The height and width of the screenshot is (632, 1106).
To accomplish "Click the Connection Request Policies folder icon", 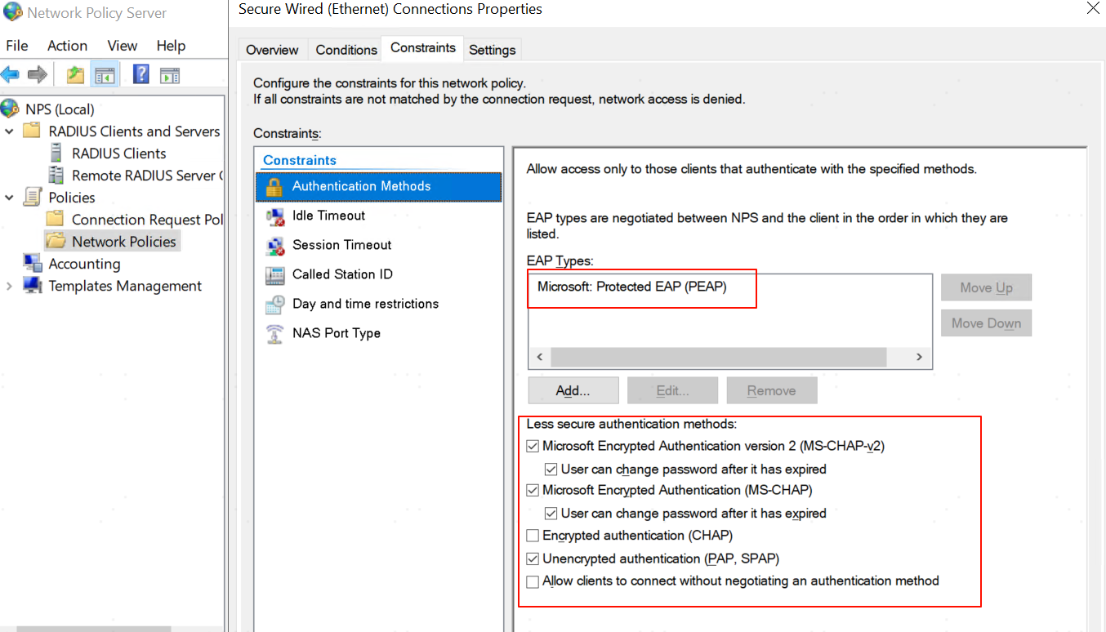I will point(56,219).
